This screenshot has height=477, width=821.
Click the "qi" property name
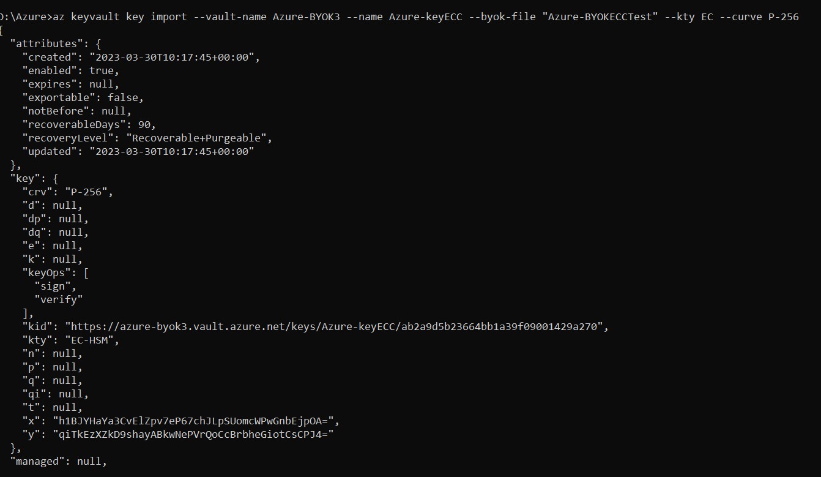coord(34,394)
